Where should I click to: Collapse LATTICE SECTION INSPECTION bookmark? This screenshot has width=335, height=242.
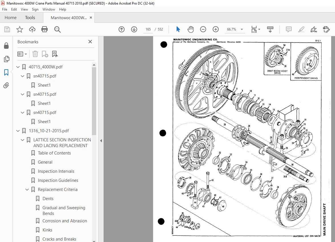click(23, 140)
